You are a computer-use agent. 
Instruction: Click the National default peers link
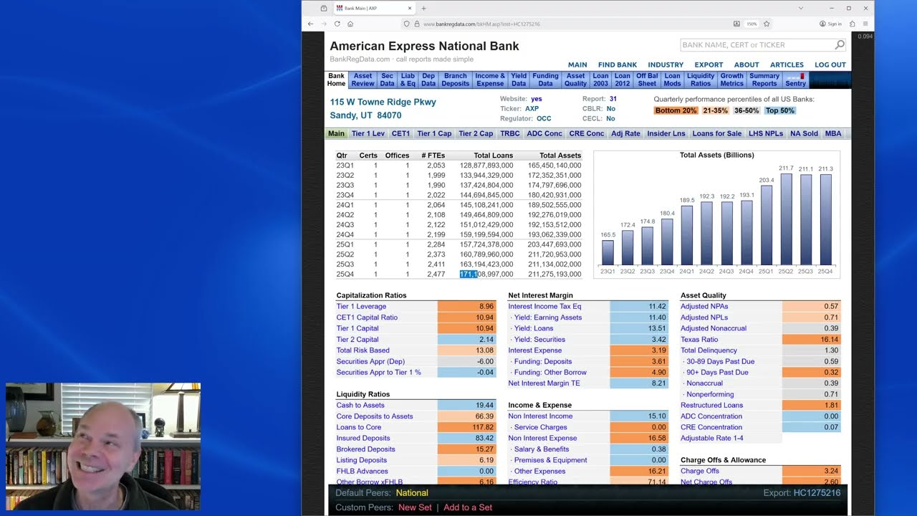pyautogui.click(x=412, y=493)
